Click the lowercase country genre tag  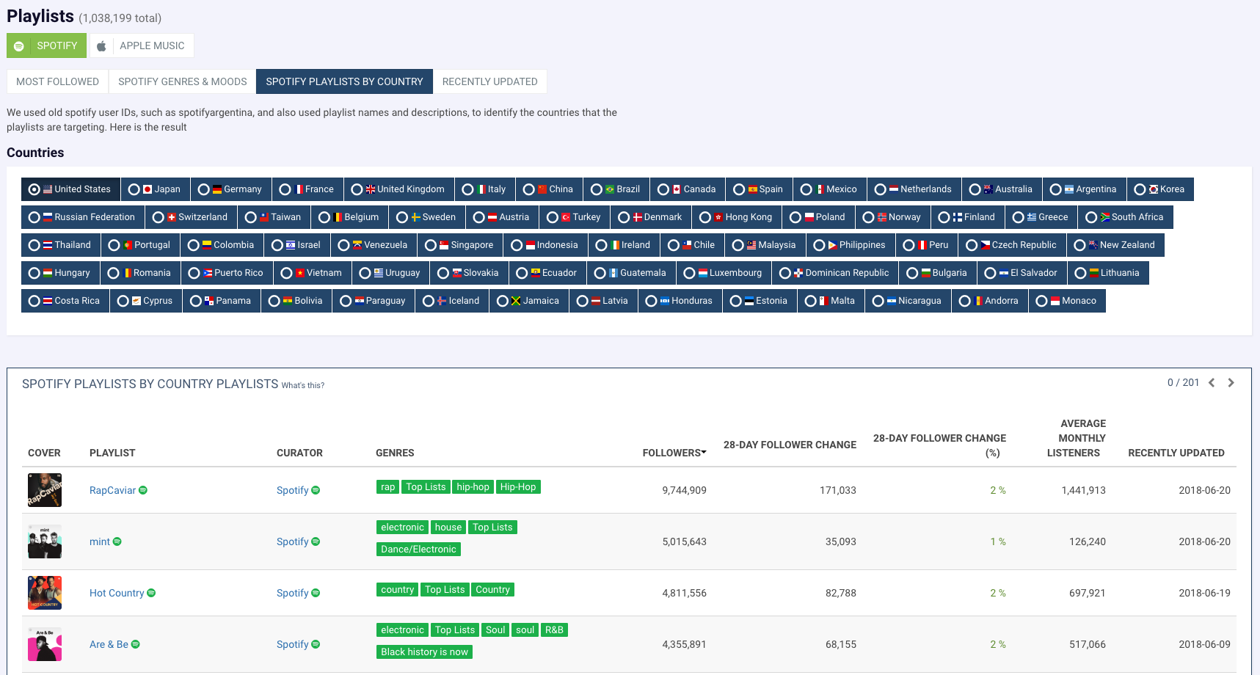[x=397, y=590]
